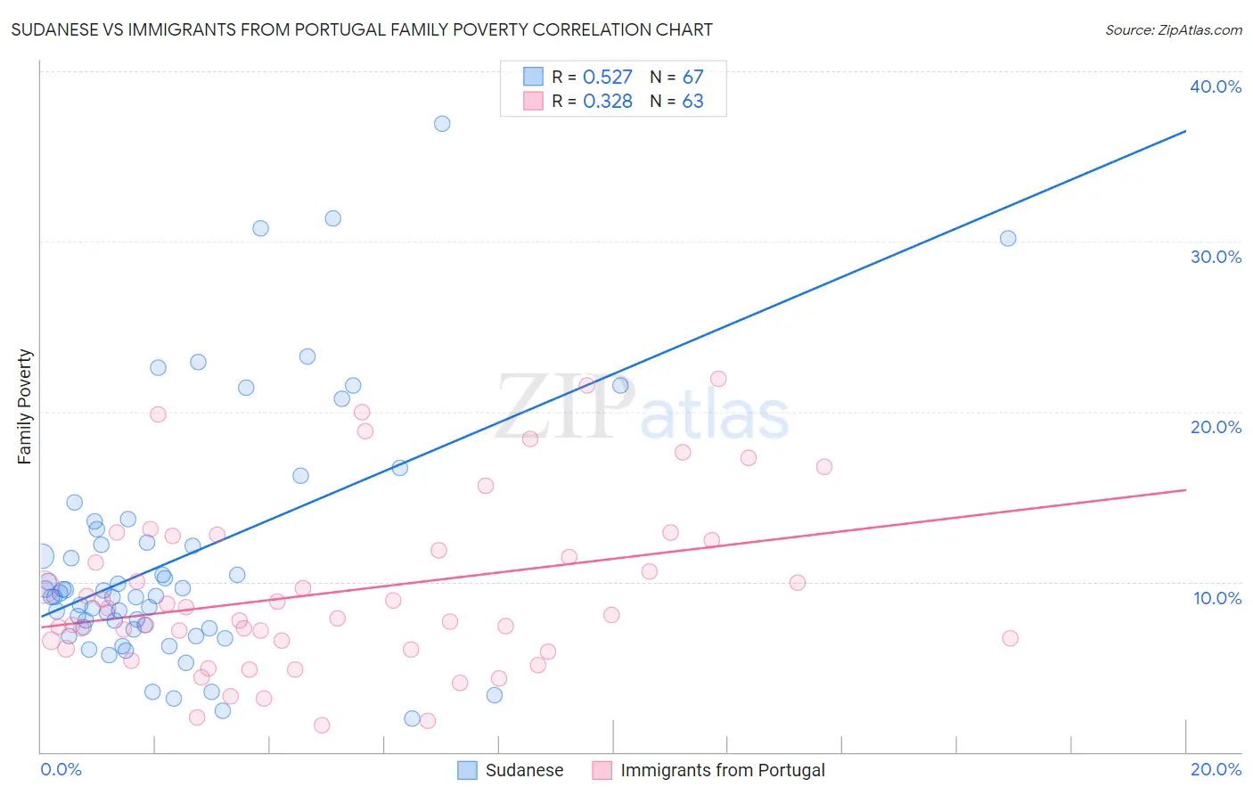The image size is (1253, 795).
Task: Click the blue data point near 30% far right
Action: pyautogui.click(x=1008, y=238)
